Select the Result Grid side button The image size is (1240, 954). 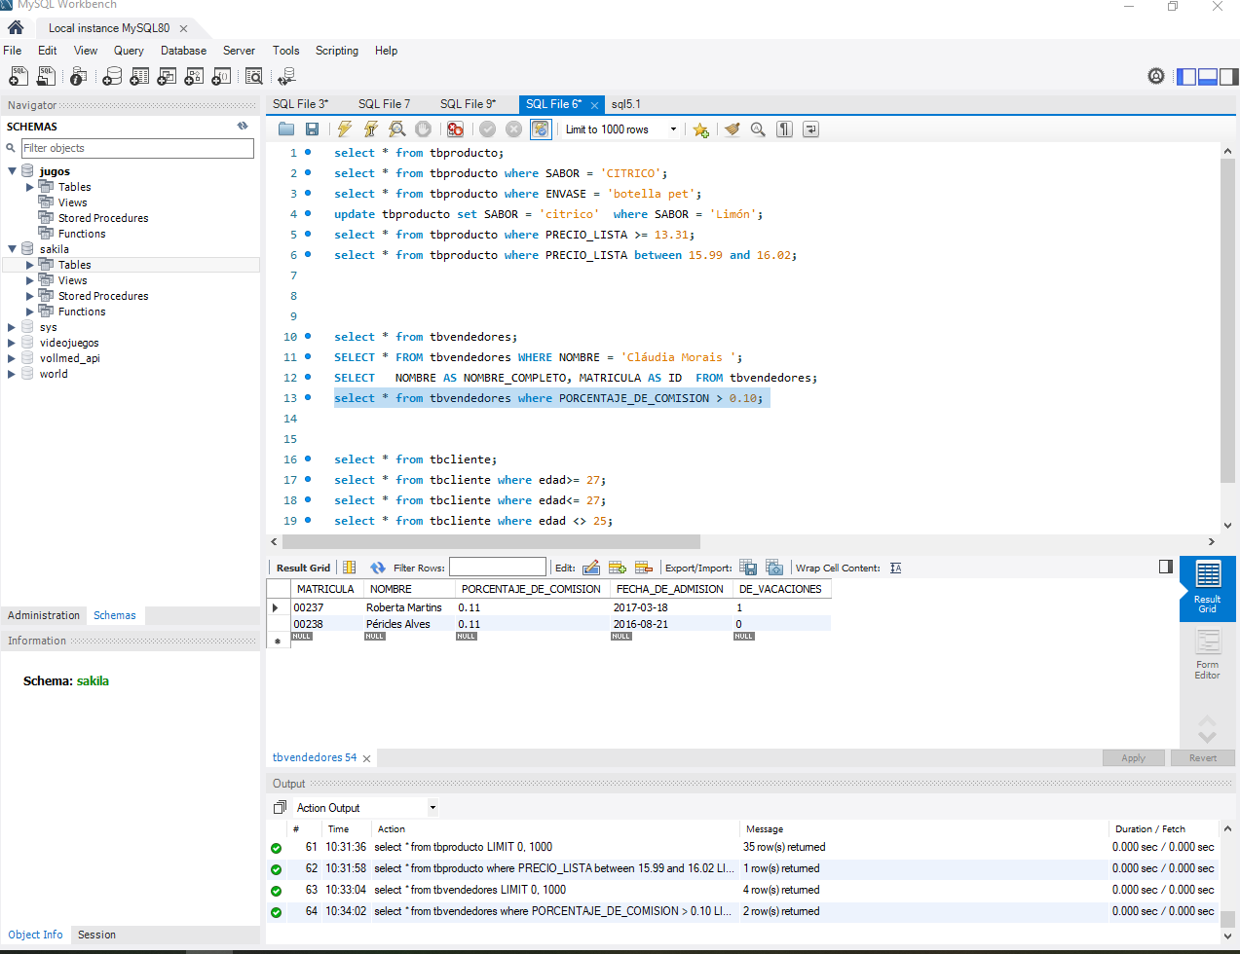pyautogui.click(x=1208, y=588)
